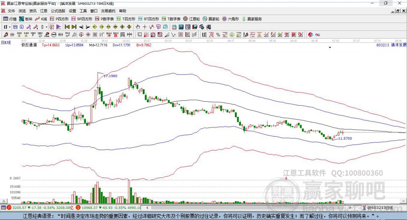Jump to last bar with skip-forward icon
This screenshot has width=407, height=220.
[74, 27]
